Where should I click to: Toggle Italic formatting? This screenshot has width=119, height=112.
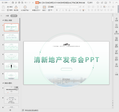[x=60, y=10]
